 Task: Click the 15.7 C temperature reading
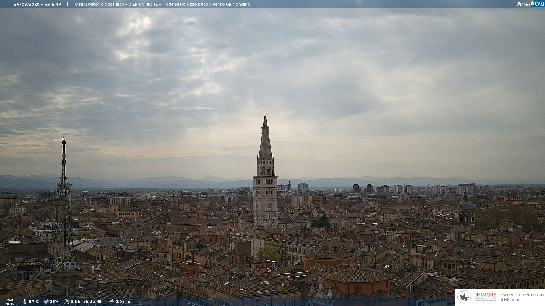point(33,301)
